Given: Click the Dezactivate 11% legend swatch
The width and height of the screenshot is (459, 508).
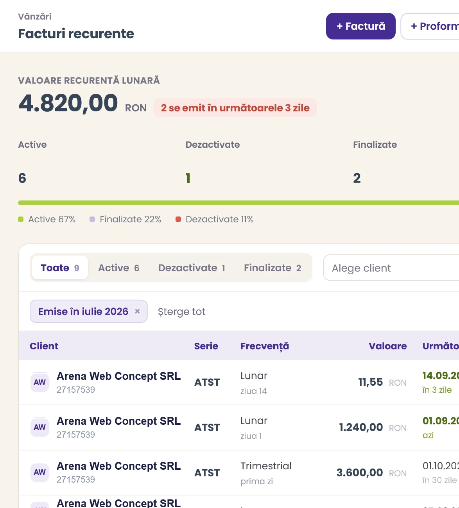Looking at the screenshot, I should tap(178, 219).
